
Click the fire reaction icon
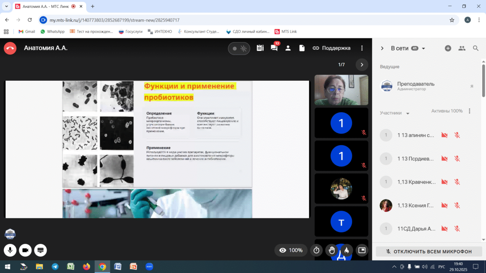[346, 250]
